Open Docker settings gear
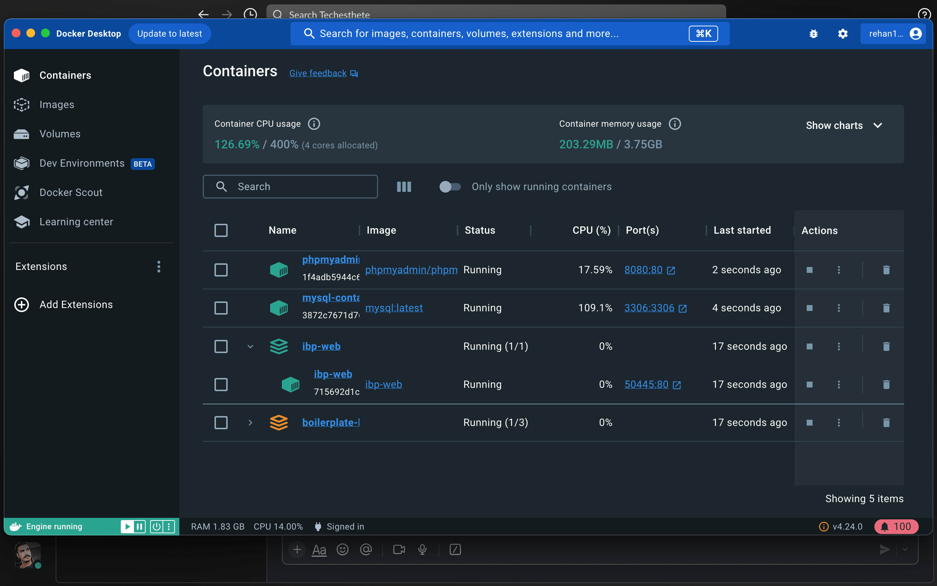Image resolution: width=937 pixels, height=586 pixels. coord(843,34)
